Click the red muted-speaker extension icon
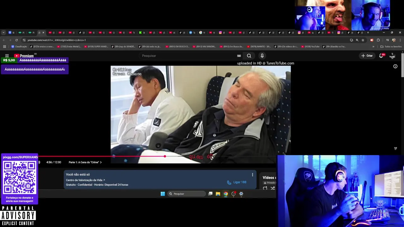 [371, 40]
